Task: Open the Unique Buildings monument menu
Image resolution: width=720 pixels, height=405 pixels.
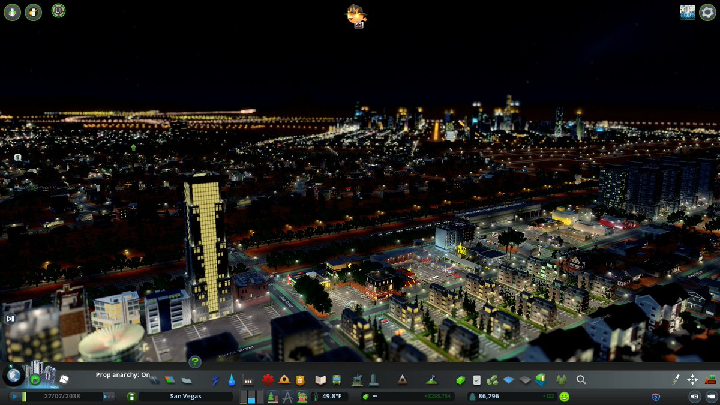Action: [374, 380]
